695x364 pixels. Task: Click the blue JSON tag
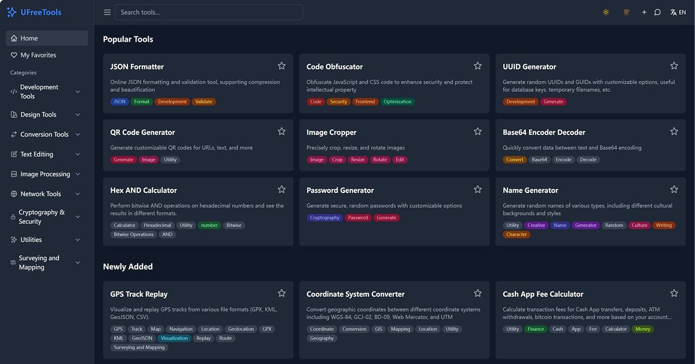(119, 101)
